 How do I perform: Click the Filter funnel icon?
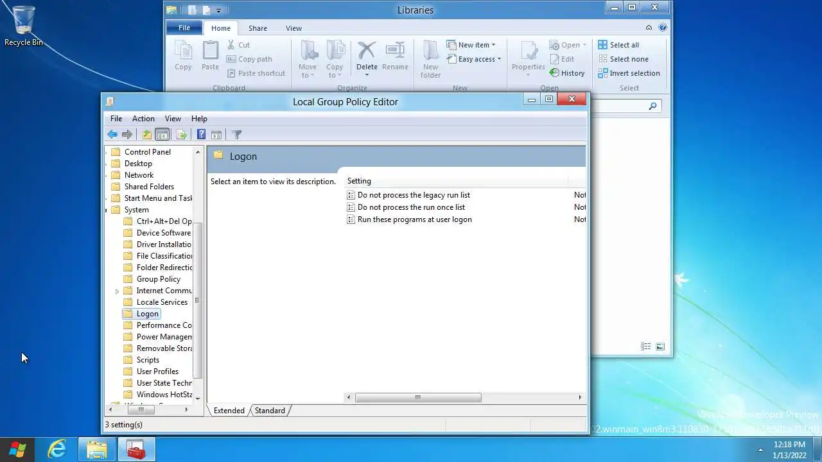click(x=236, y=135)
